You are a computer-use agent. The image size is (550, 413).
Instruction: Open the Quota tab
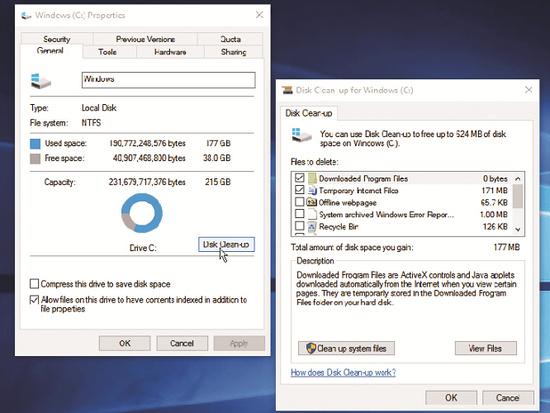pyautogui.click(x=230, y=39)
